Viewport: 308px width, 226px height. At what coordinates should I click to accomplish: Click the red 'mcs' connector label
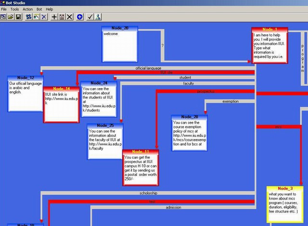[278, 127]
